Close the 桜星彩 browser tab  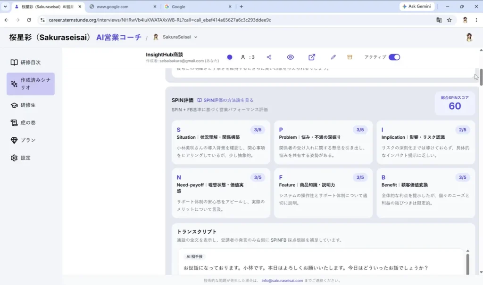tap(80, 7)
